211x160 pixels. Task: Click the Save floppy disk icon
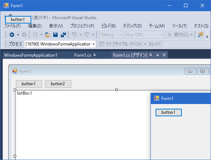(55, 35)
